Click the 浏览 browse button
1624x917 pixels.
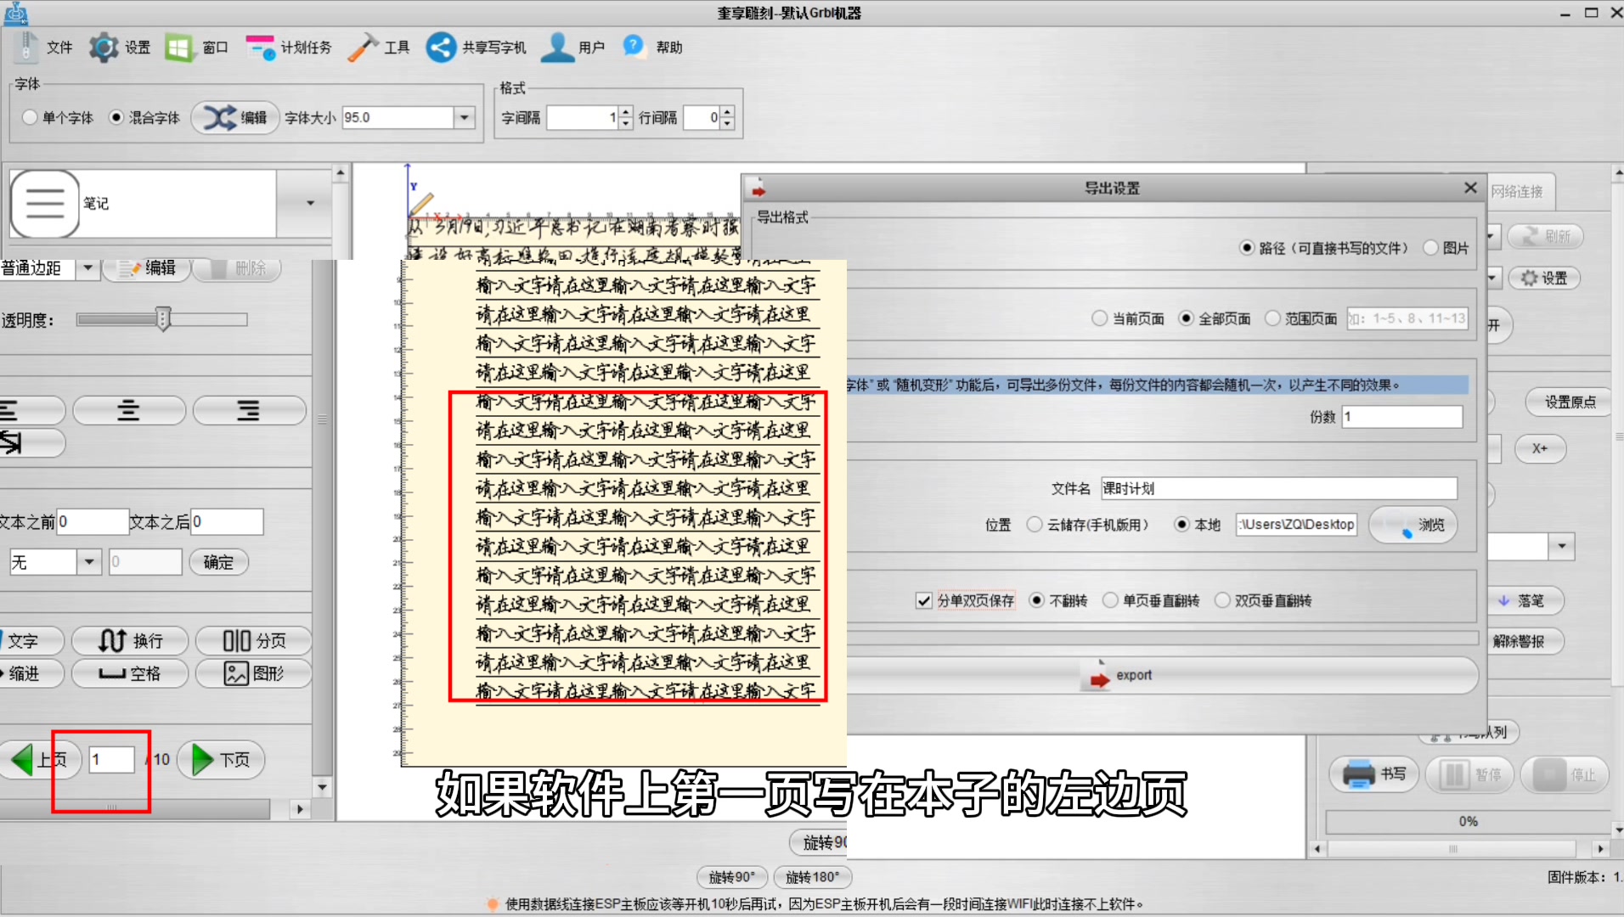(1414, 525)
